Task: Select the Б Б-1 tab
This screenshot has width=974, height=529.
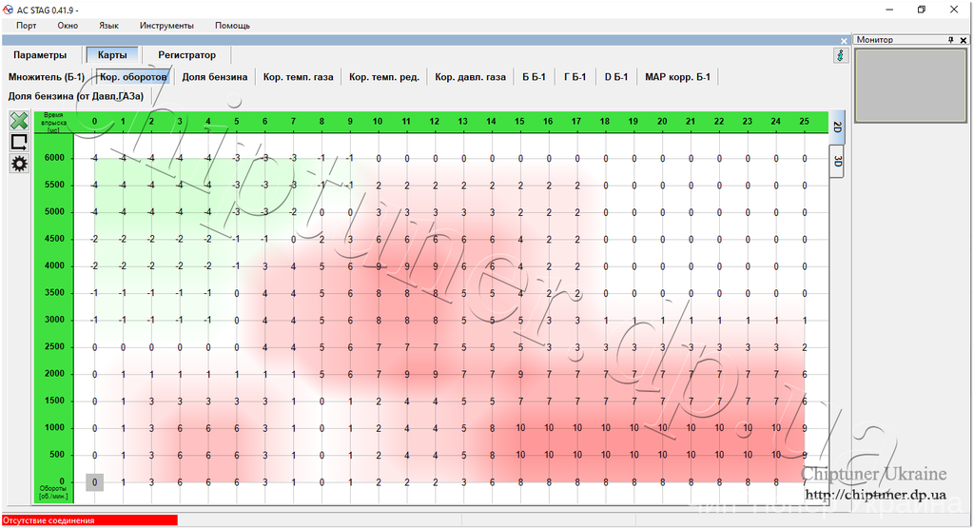Action: (x=534, y=77)
